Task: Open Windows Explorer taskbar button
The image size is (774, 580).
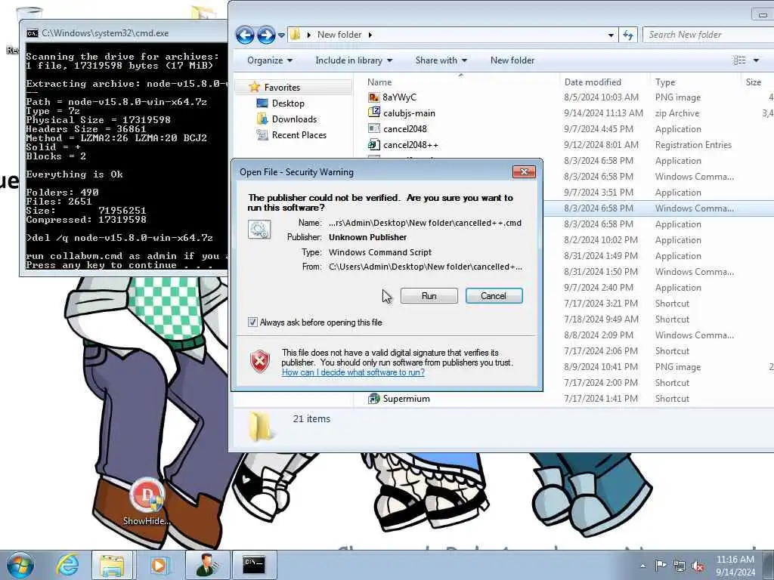Action: (x=112, y=565)
